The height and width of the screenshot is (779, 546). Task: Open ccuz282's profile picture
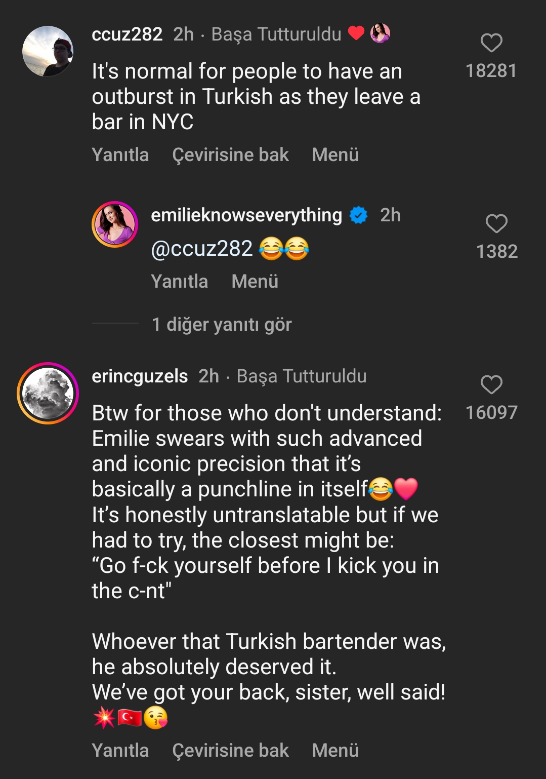pyautogui.click(x=48, y=51)
